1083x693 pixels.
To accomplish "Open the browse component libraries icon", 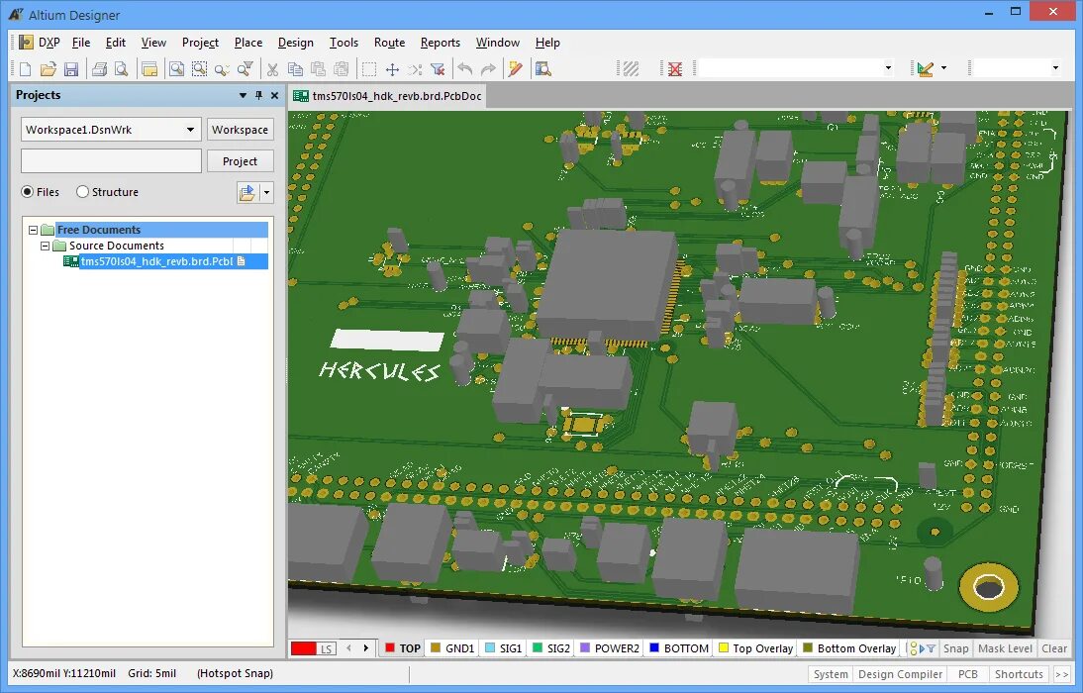I will coord(542,69).
